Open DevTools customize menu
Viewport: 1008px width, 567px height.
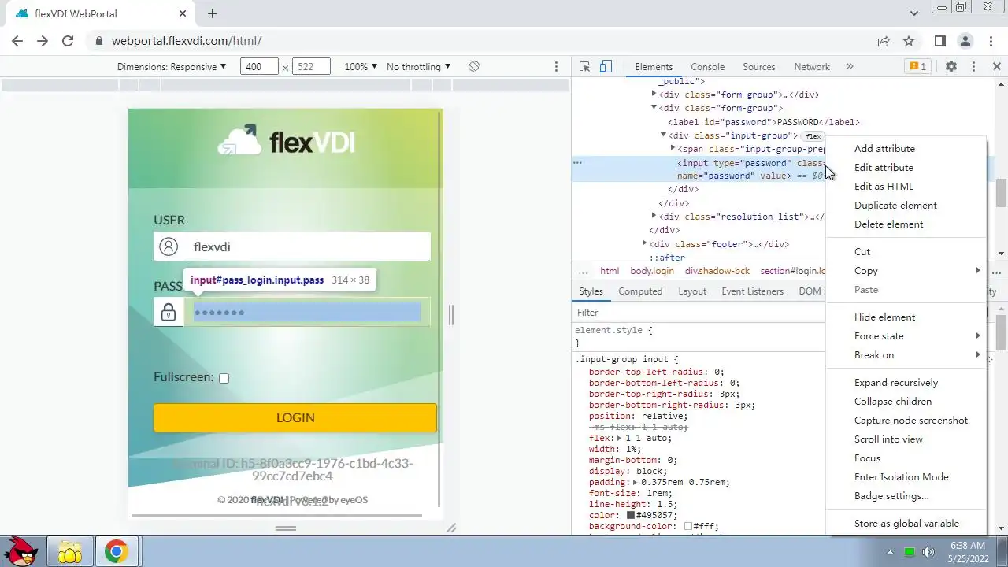coord(973,67)
